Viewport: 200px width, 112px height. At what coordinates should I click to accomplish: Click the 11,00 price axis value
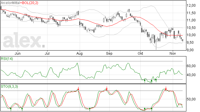click(x=191, y=20)
